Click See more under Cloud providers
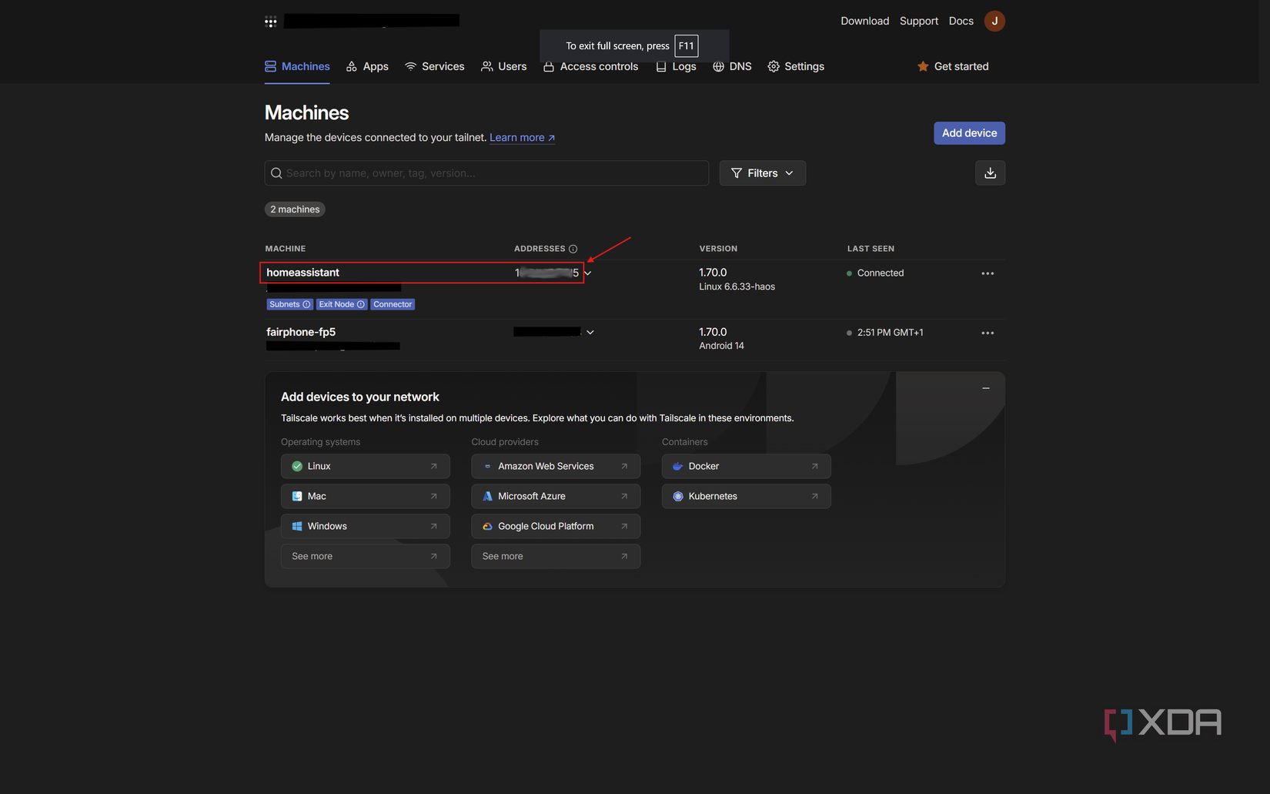The height and width of the screenshot is (794, 1270). click(x=556, y=556)
